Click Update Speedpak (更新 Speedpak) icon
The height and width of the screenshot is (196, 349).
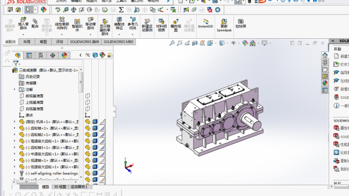(x=224, y=25)
